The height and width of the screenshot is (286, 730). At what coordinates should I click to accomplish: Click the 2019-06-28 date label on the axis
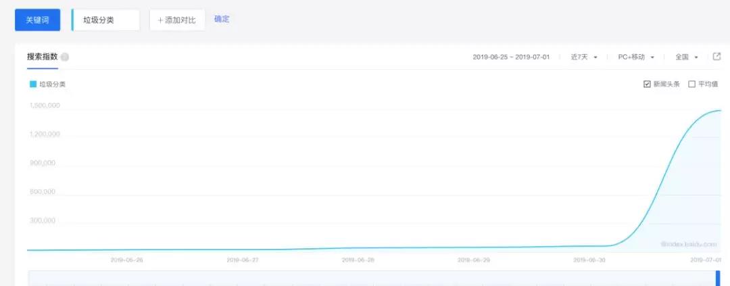tap(358, 260)
